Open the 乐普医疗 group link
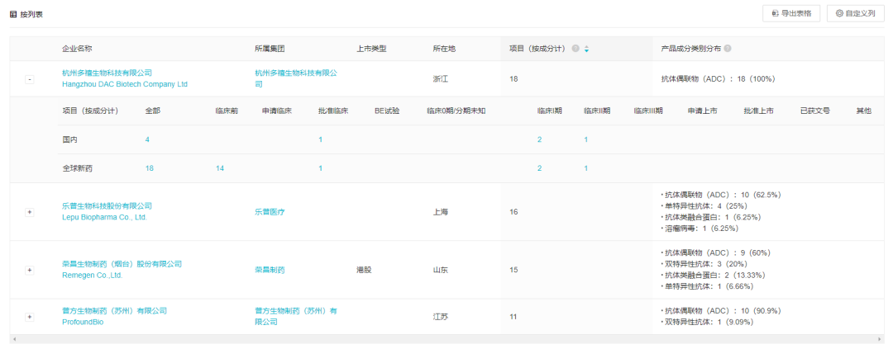 [270, 212]
